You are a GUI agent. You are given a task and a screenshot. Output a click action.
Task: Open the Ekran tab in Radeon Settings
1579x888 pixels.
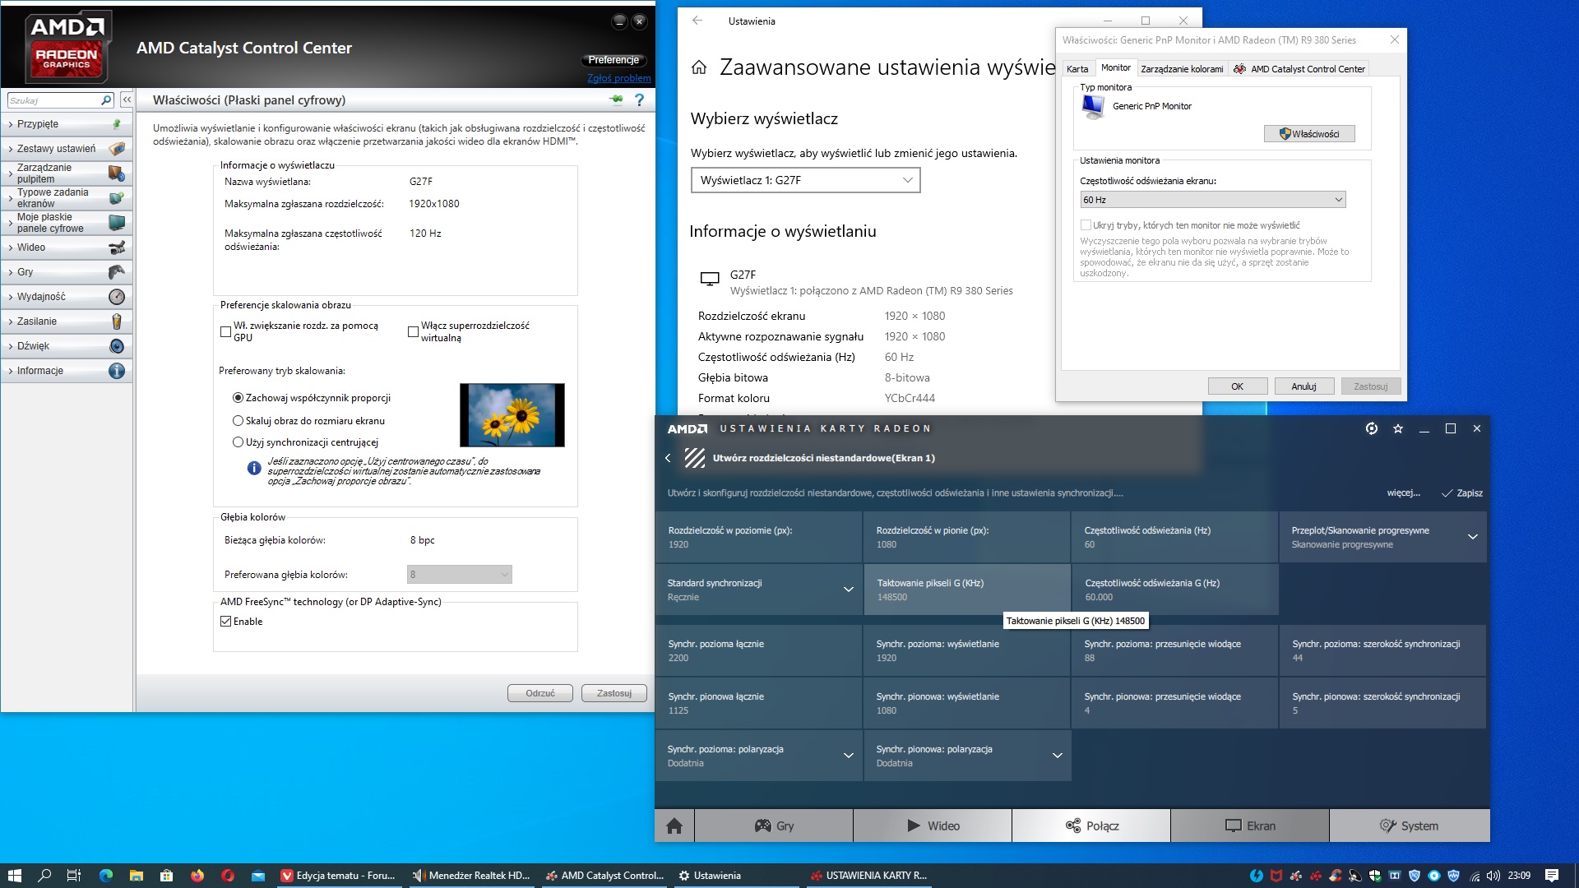[1249, 826]
